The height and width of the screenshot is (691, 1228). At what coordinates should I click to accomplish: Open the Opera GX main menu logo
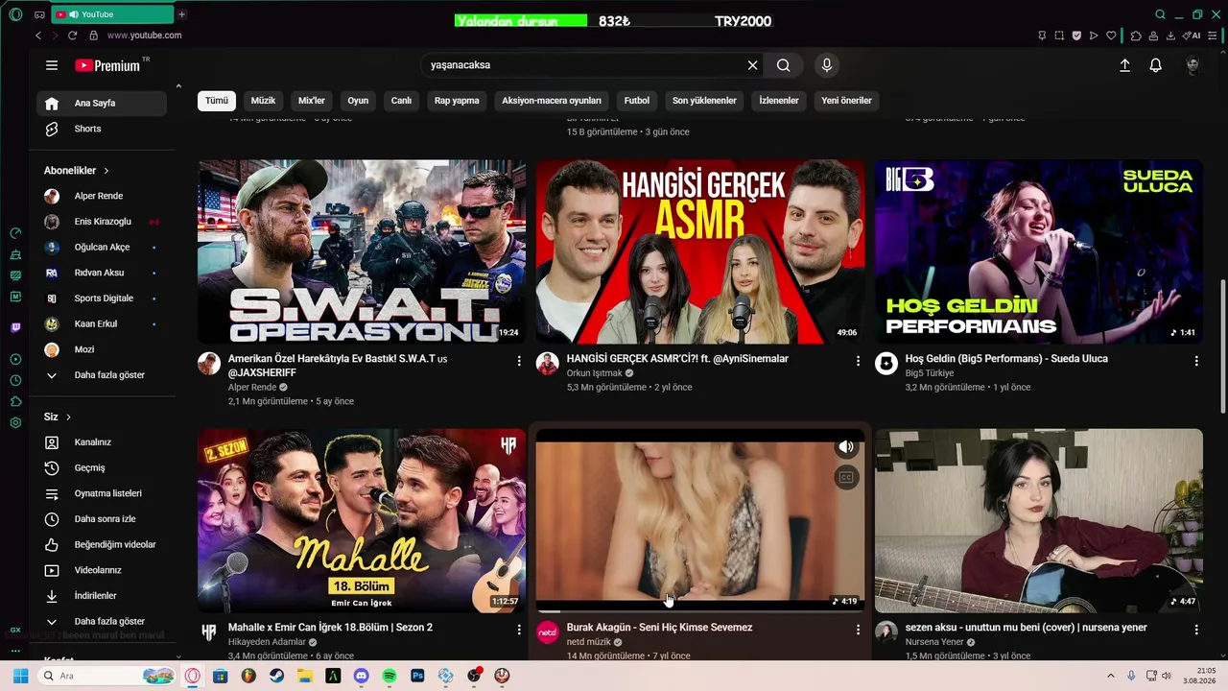point(15,14)
